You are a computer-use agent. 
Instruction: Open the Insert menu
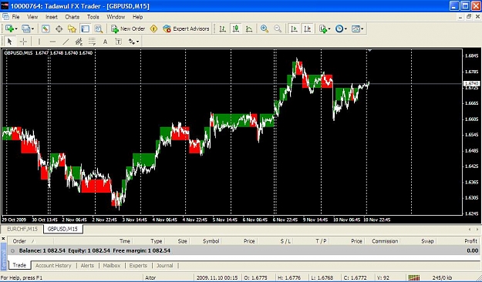click(x=52, y=17)
